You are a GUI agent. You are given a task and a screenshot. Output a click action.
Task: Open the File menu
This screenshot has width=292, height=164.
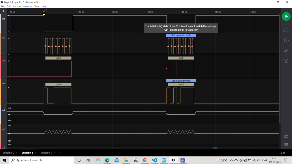[3, 6]
